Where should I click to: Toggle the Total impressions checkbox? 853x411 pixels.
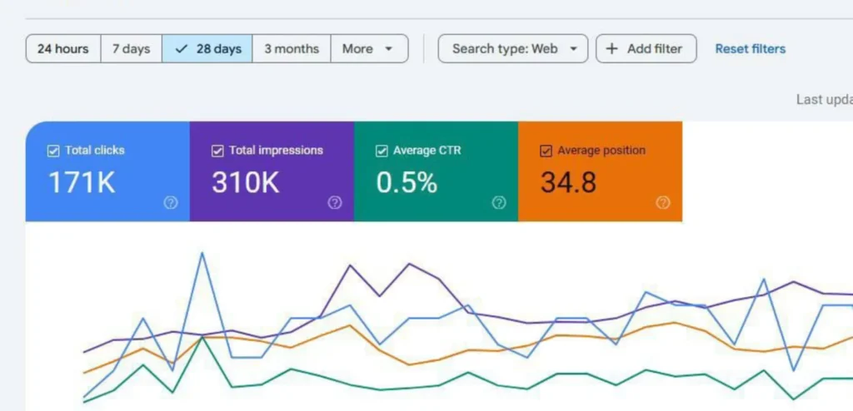point(217,151)
